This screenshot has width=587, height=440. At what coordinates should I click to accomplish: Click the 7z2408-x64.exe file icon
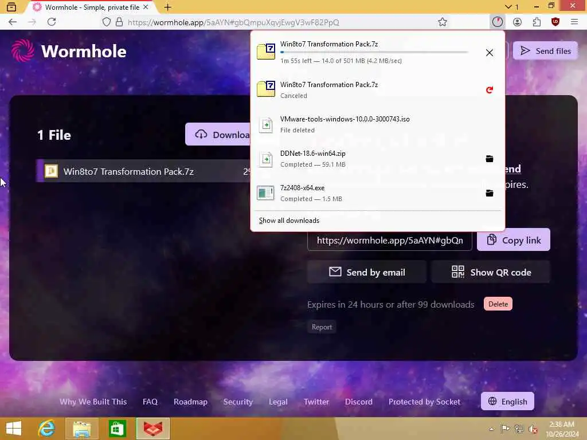pyautogui.click(x=266, y=193)
